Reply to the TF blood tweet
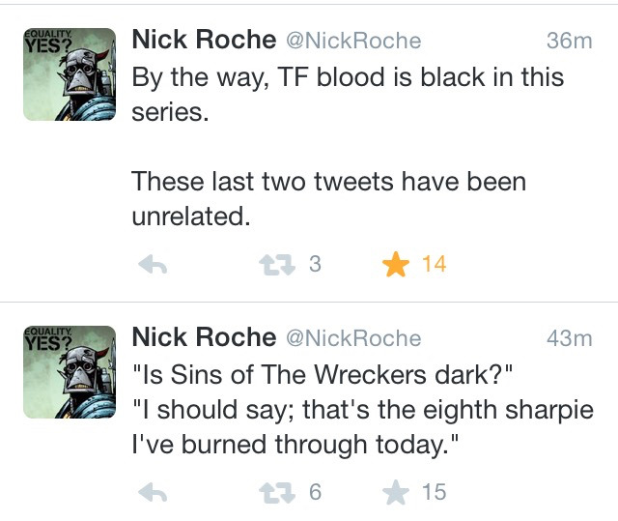 pos(153,264)
